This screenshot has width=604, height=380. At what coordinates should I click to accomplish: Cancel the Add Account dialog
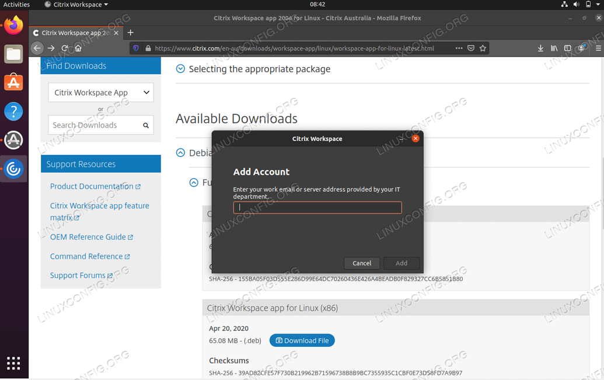(362, 263)
